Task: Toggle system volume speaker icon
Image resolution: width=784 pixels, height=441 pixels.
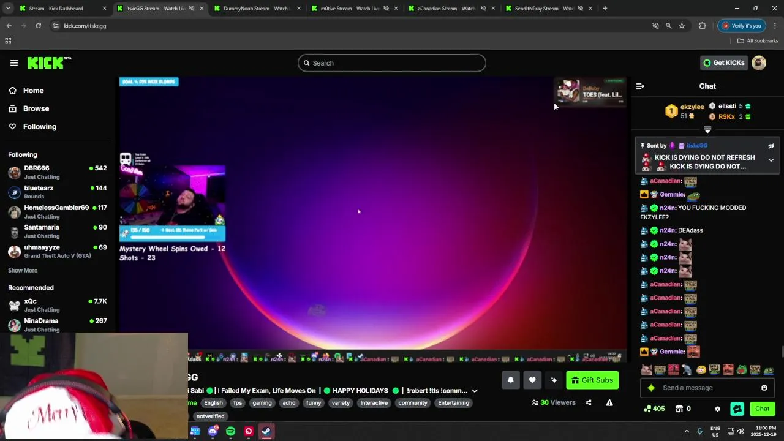Action: [x=741, y=431]
